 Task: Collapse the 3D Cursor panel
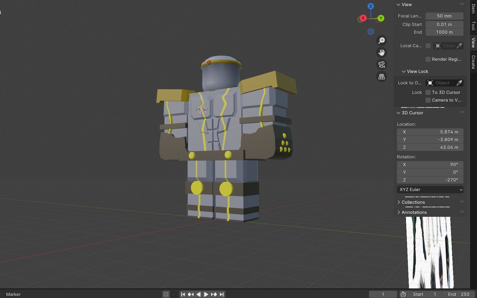398,113
